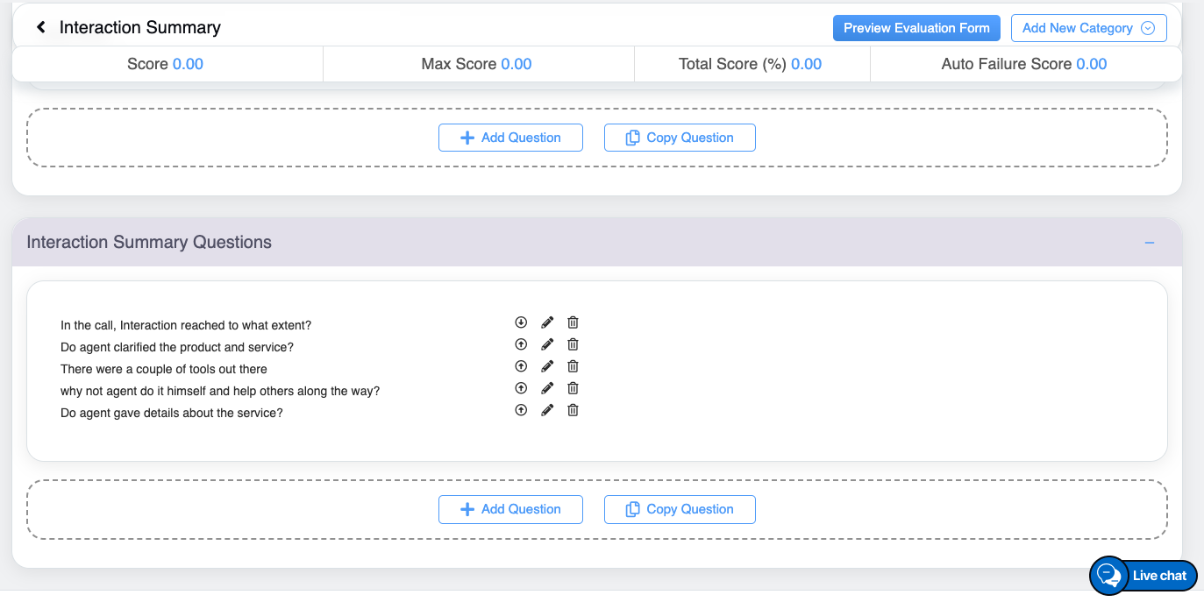Add Question to Interaction Summary Questions section
Viewport: 1204px width, 602px height.
tap(510, 509)
